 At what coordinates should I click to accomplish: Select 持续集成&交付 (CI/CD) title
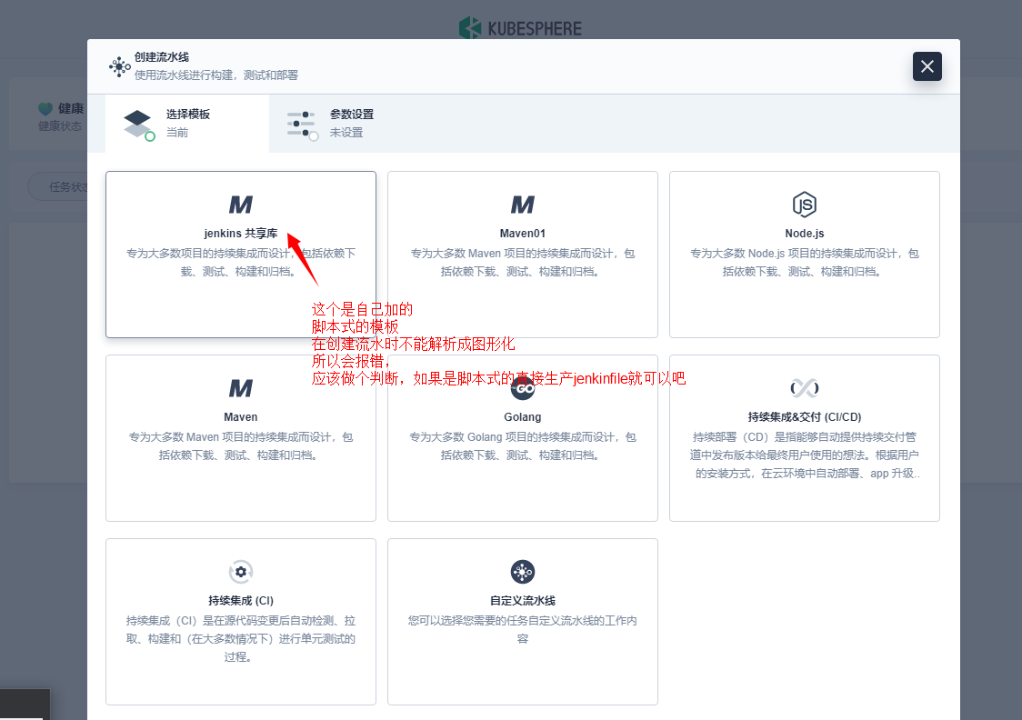(805, 417)
